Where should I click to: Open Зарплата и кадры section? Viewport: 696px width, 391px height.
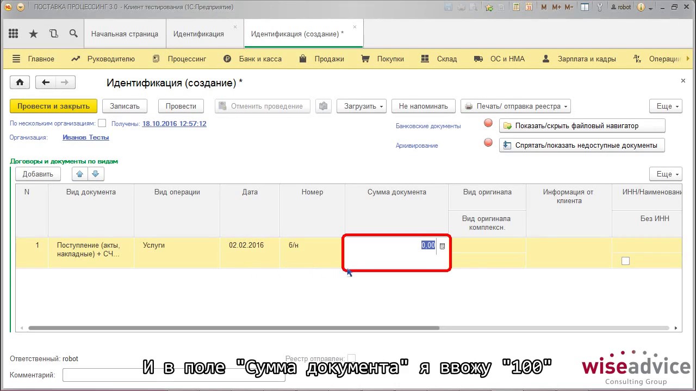579,59
